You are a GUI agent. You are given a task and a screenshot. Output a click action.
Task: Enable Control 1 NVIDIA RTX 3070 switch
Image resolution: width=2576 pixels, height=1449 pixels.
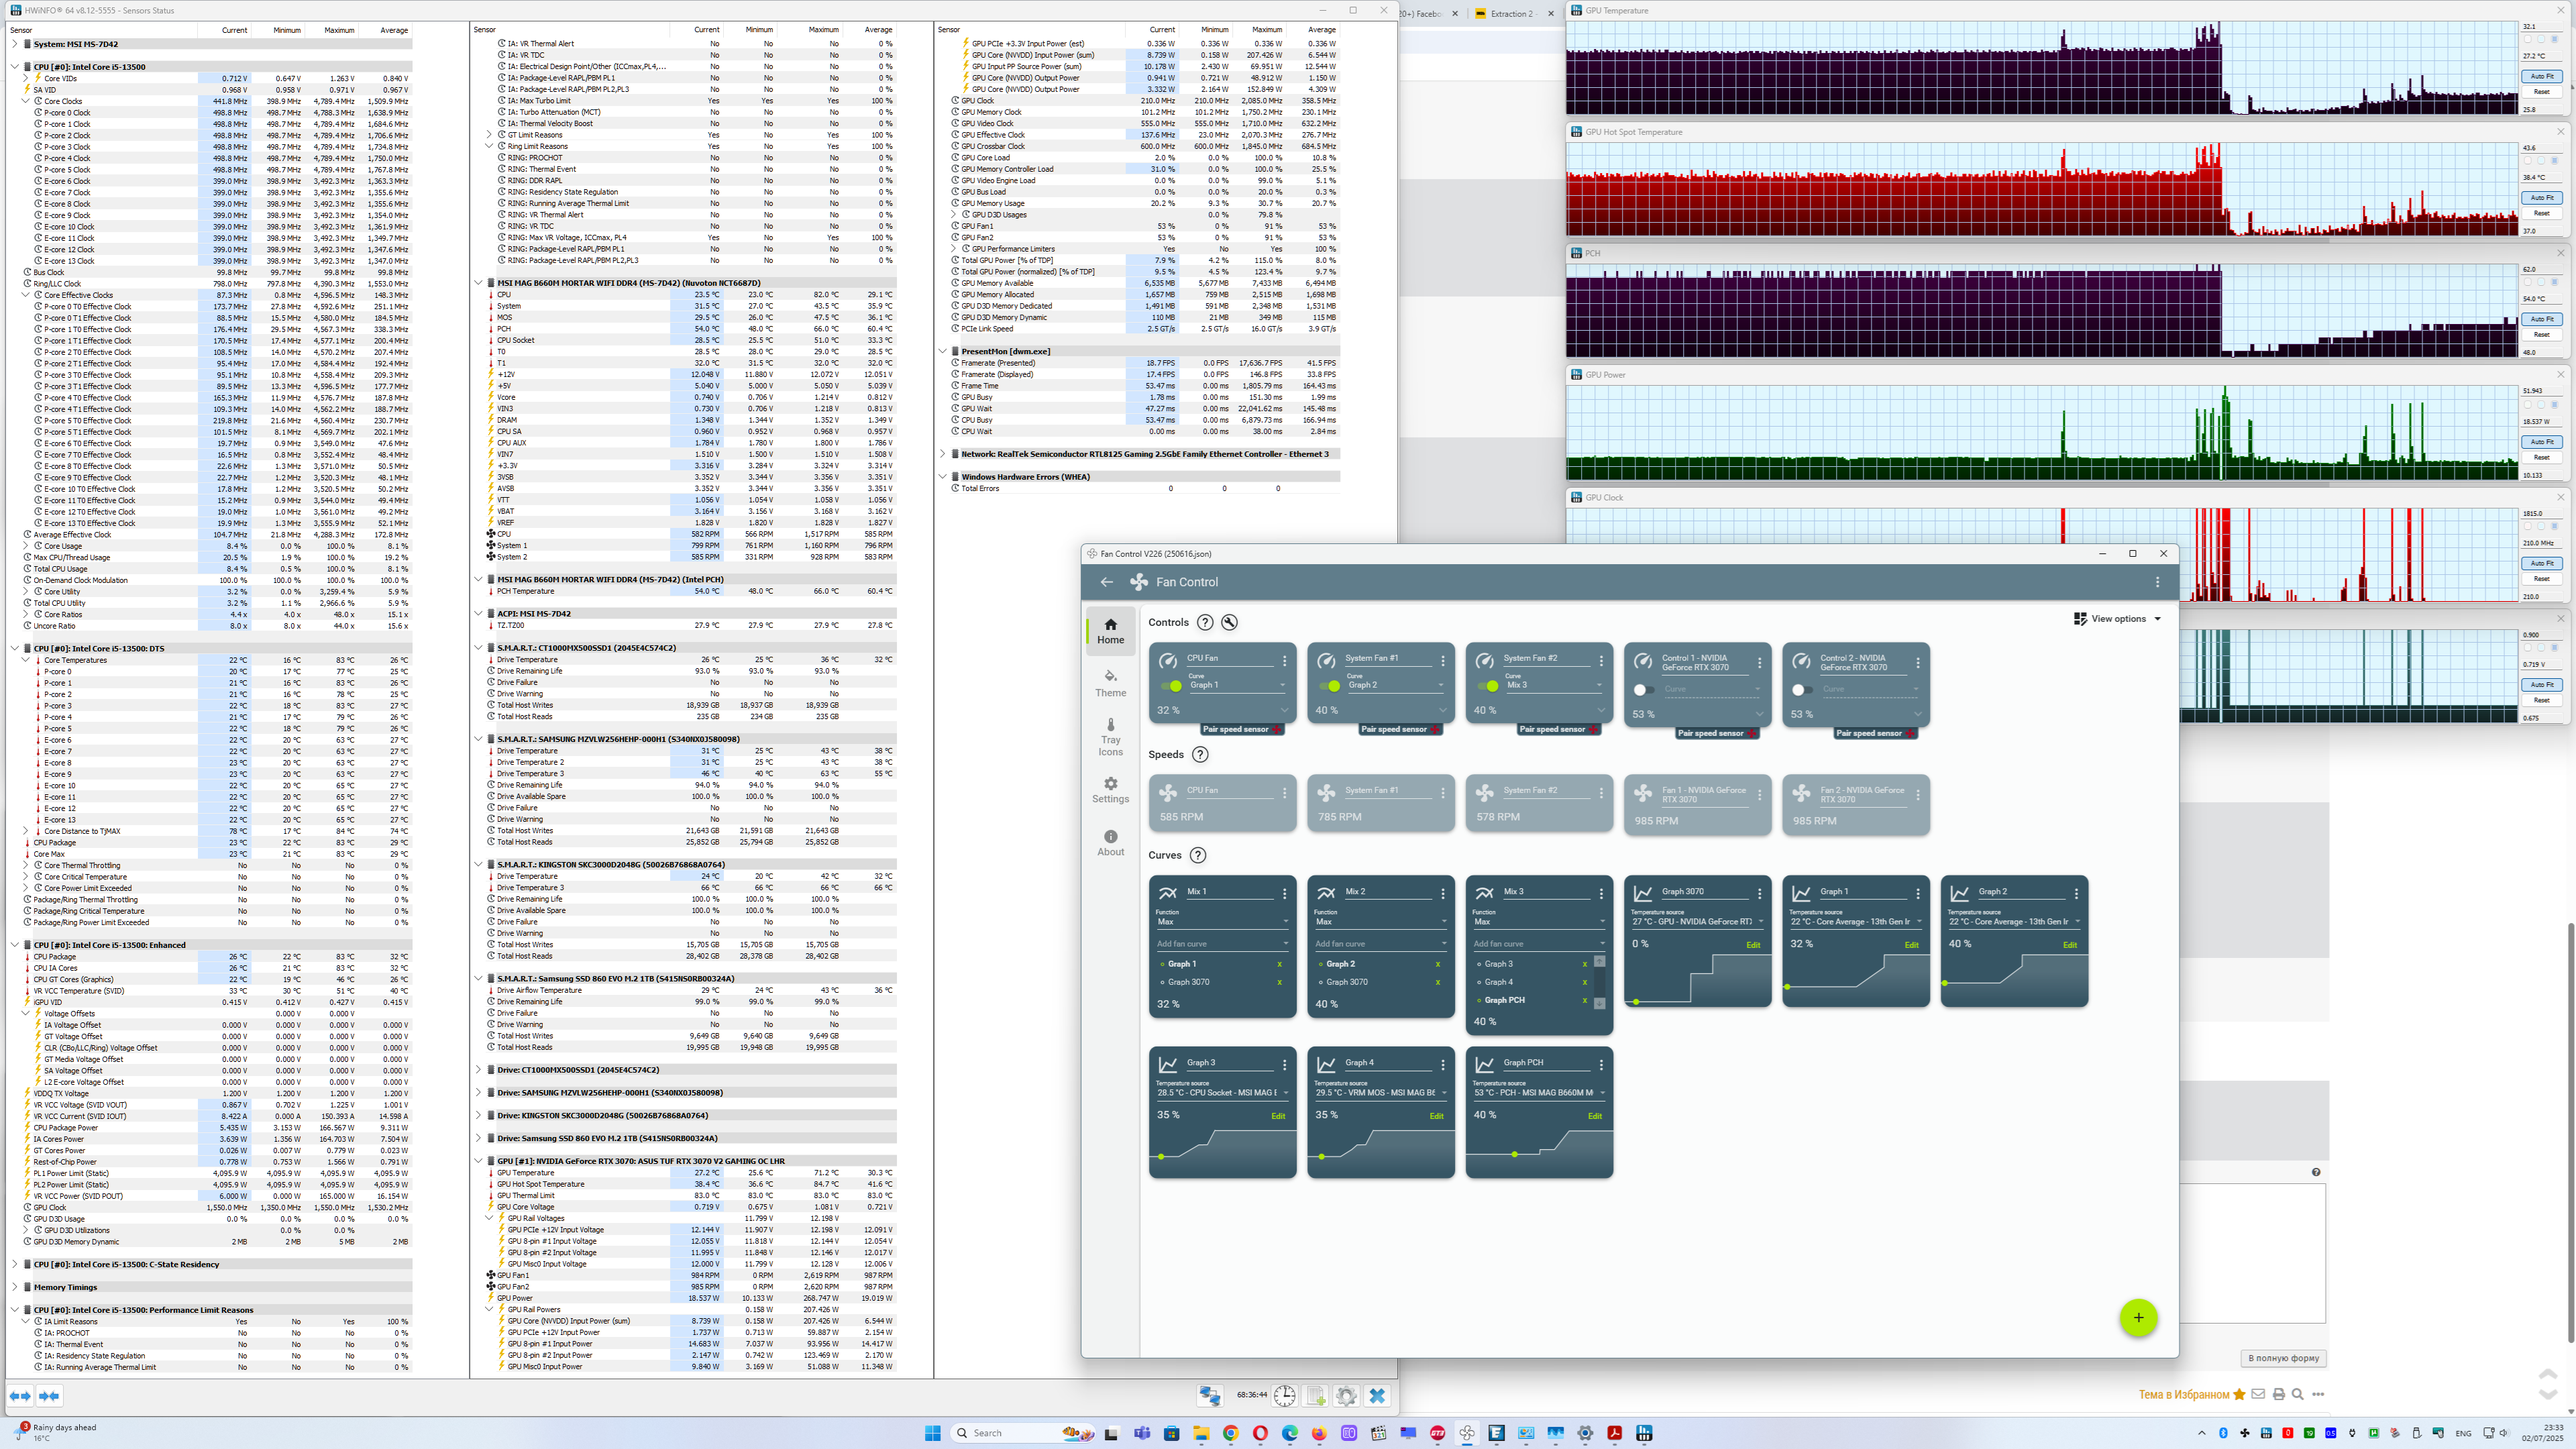click(x=1643, y=690)
